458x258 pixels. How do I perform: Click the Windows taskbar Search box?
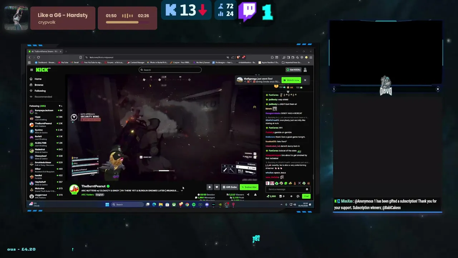127,205
